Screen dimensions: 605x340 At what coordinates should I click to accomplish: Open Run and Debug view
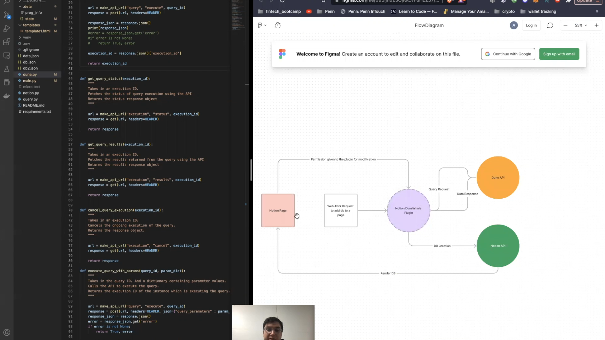(x=7, y=28)
